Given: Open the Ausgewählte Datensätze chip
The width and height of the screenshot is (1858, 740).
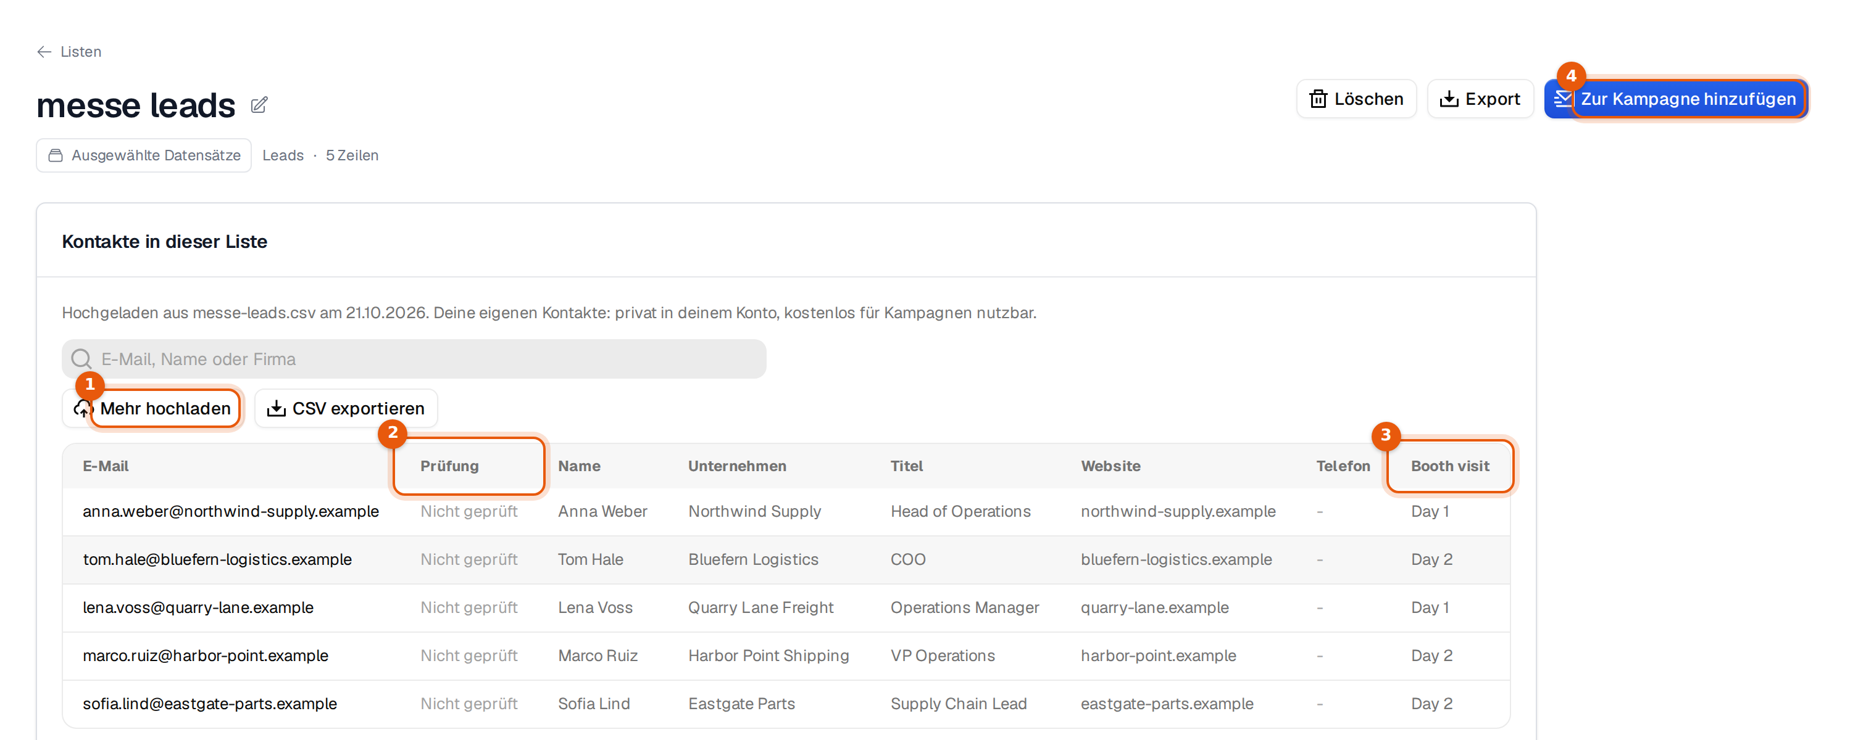Looking at the screenshot, I should coord(144,155).
